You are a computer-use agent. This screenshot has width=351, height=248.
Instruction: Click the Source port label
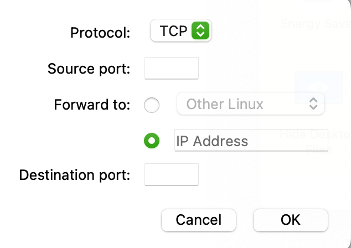(89, 69)
